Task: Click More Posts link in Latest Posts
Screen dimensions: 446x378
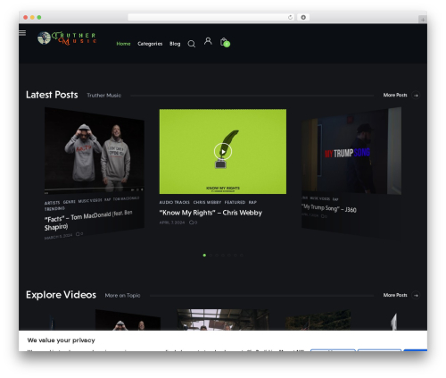Action: coord(395,95)
